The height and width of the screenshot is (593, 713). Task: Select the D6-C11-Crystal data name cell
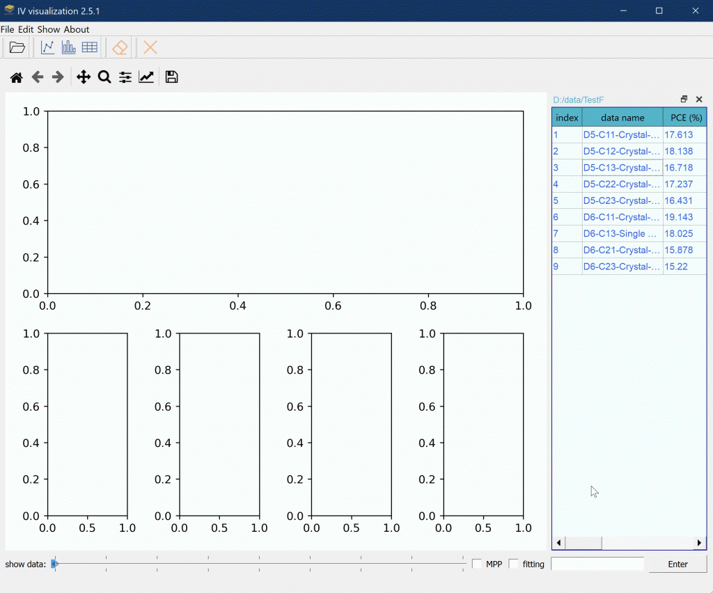coord(622,217)
